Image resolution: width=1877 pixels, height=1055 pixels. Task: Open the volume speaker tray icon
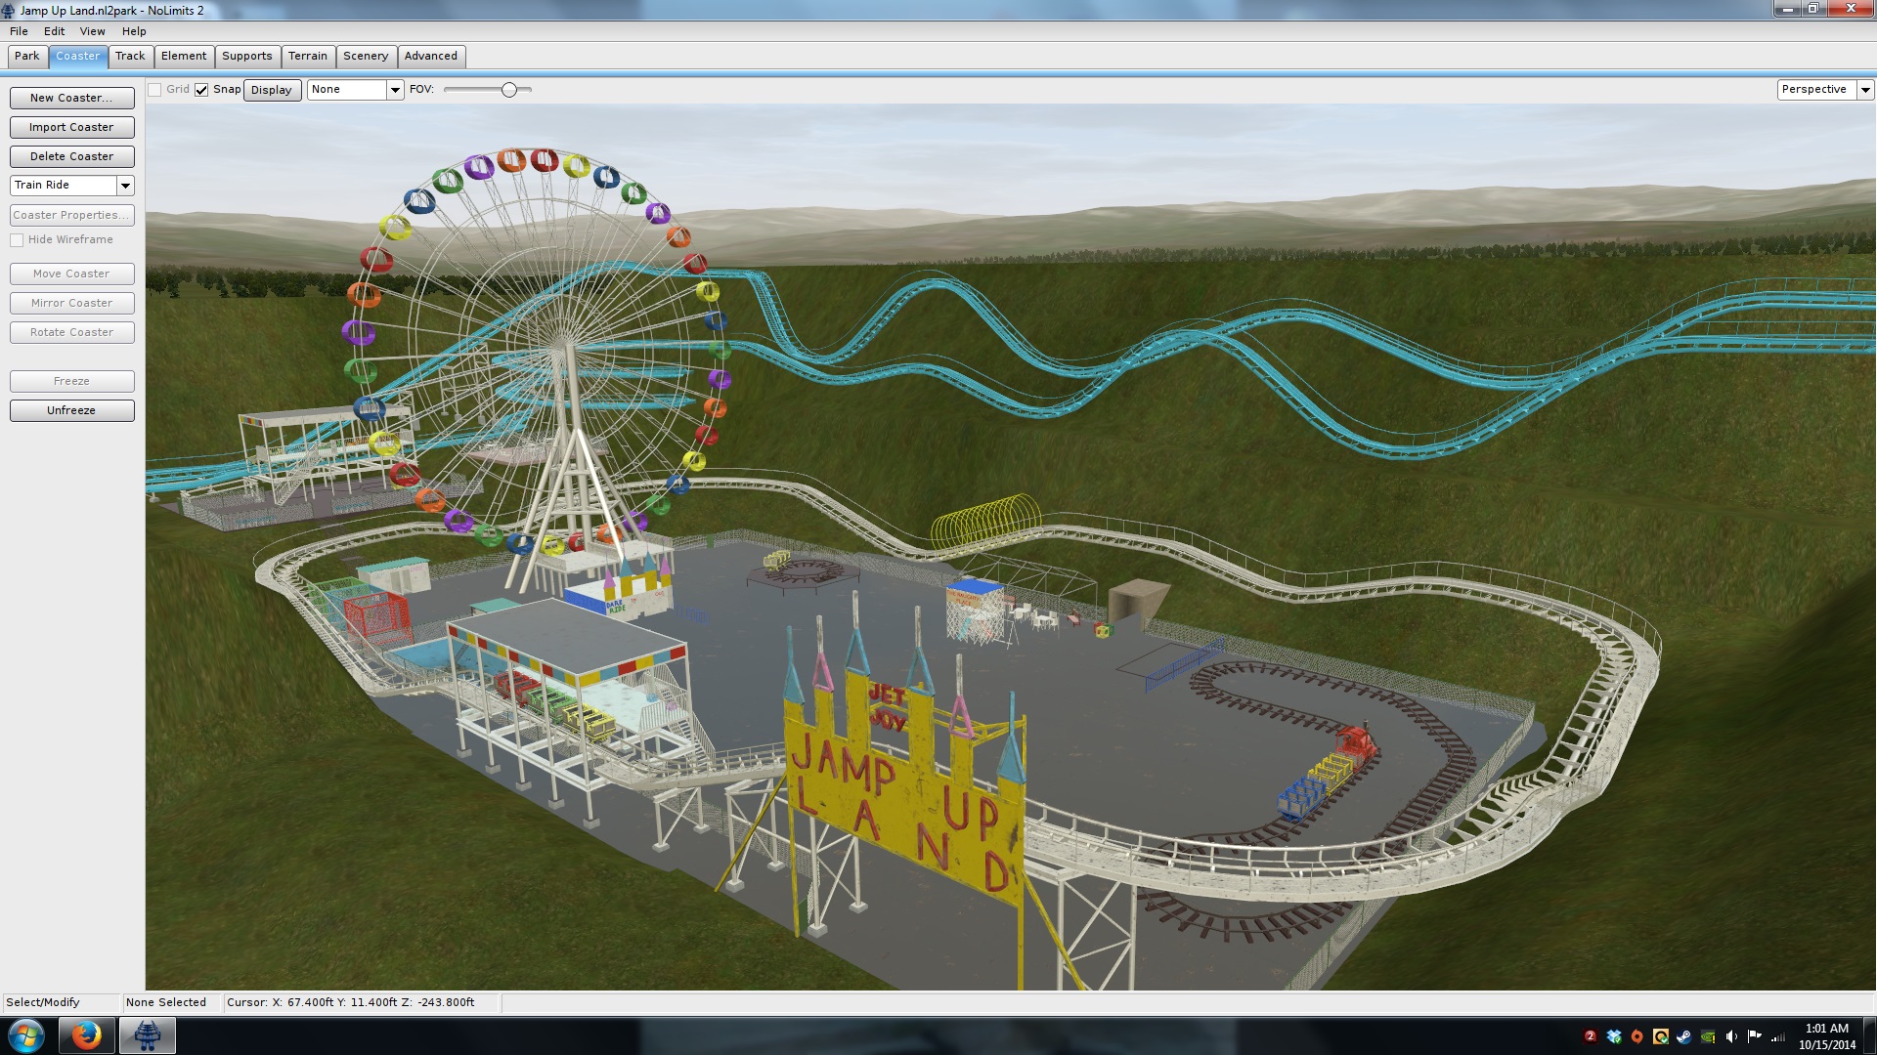[x=1731, y=1036]
